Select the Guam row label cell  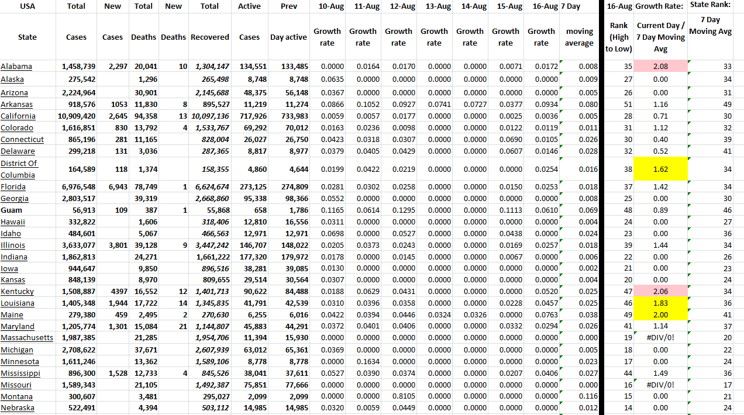(x=12, y=210)
